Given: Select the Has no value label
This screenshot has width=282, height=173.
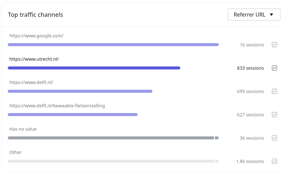Looking at the screenshot, I should click(x=23, y=129).
